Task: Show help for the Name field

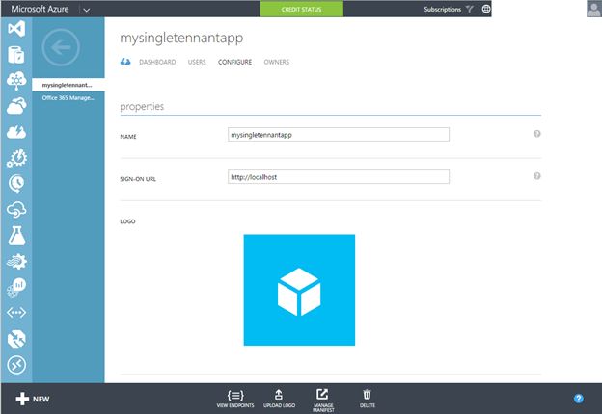Action: 537,134
